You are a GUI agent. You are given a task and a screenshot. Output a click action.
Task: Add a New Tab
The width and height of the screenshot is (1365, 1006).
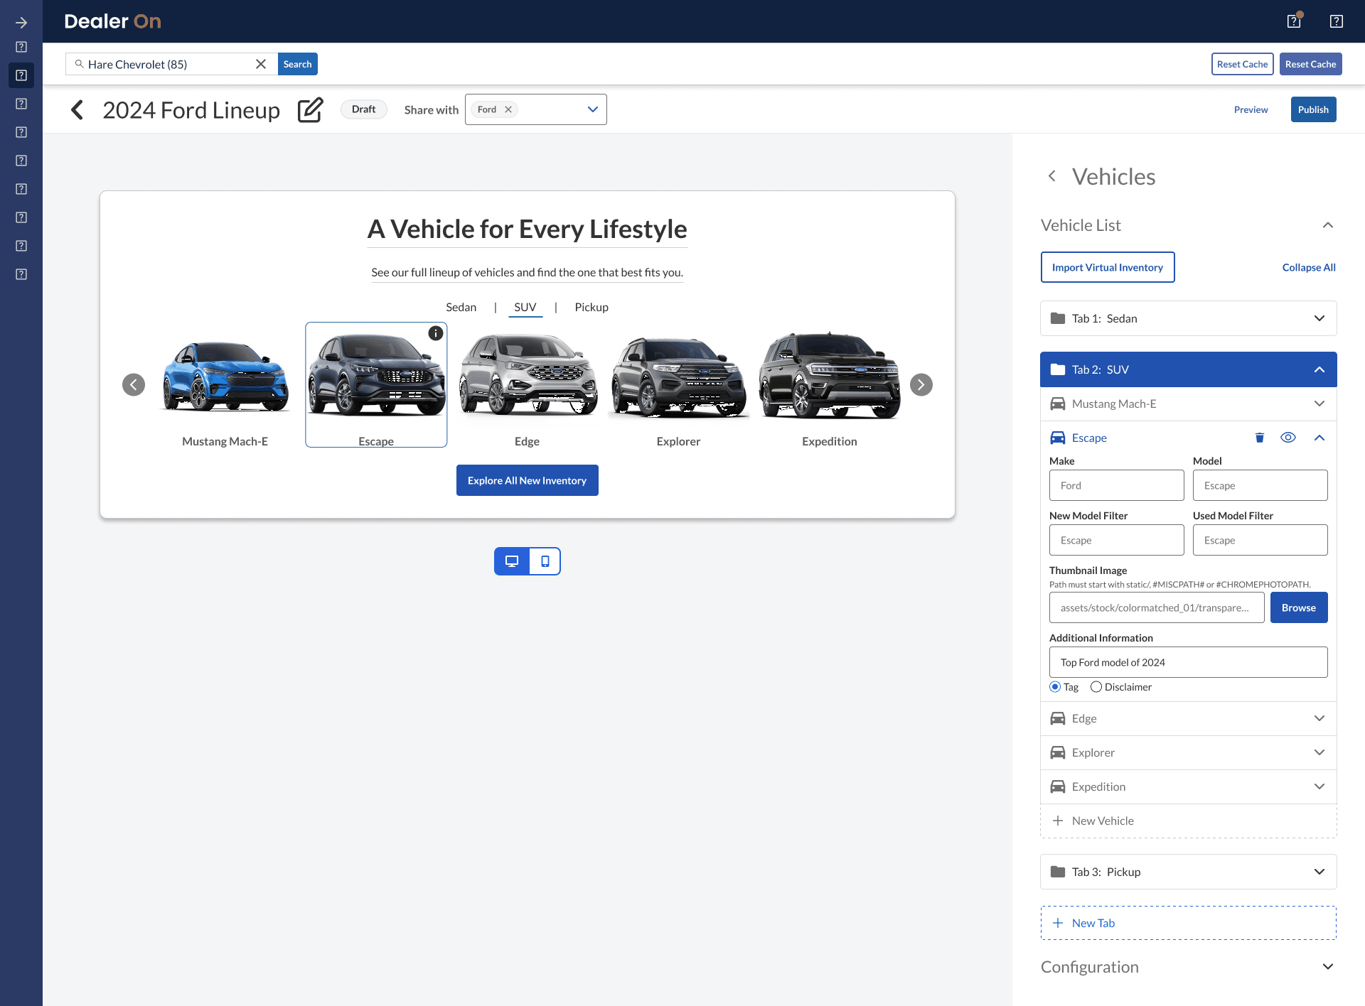coord(1188,923)
